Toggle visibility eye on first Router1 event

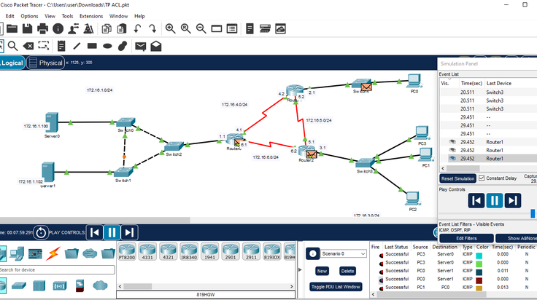pyautogui.click(x=452, y=142)
